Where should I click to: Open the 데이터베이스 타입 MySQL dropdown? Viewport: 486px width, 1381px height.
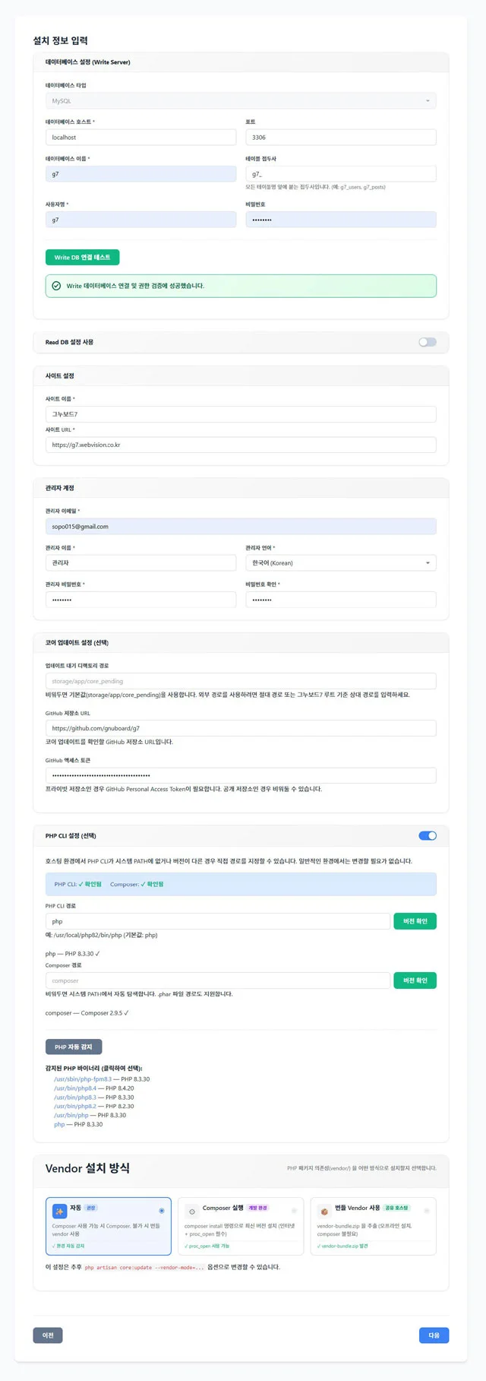pyautogui.click(x=241, y=101)
